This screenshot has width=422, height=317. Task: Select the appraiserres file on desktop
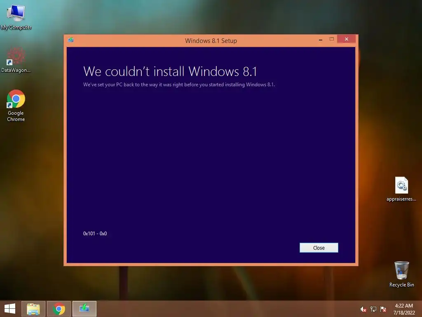[x=401, y=189]
